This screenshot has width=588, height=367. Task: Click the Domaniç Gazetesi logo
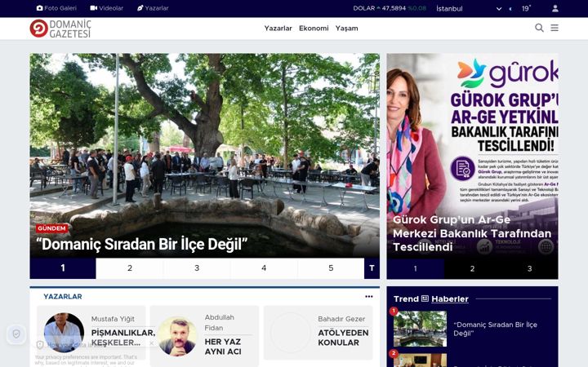[x=60, y=29]
